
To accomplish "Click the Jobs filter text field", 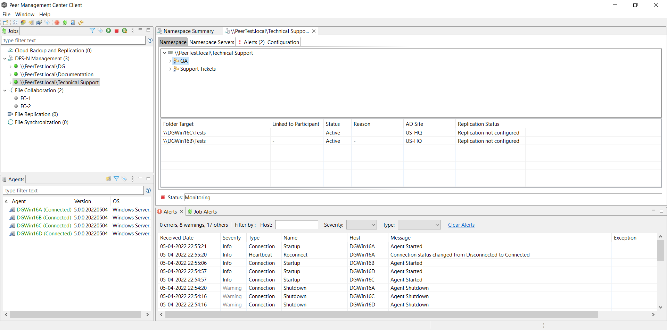I will click(x=73, y=40).
